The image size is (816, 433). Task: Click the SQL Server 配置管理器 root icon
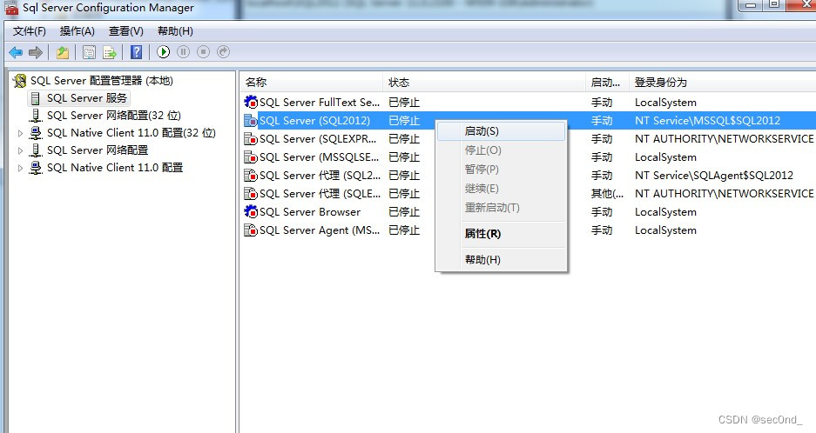pyautogui.click(x=20, y=81)
